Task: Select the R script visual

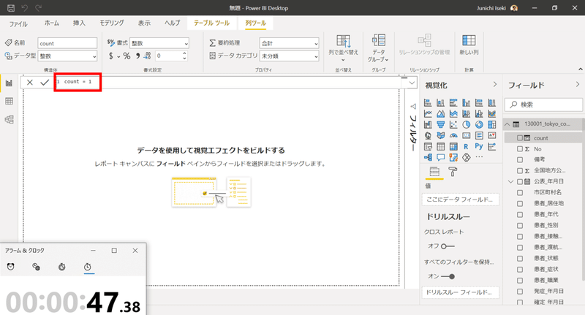Action: [x=466, y=146]
